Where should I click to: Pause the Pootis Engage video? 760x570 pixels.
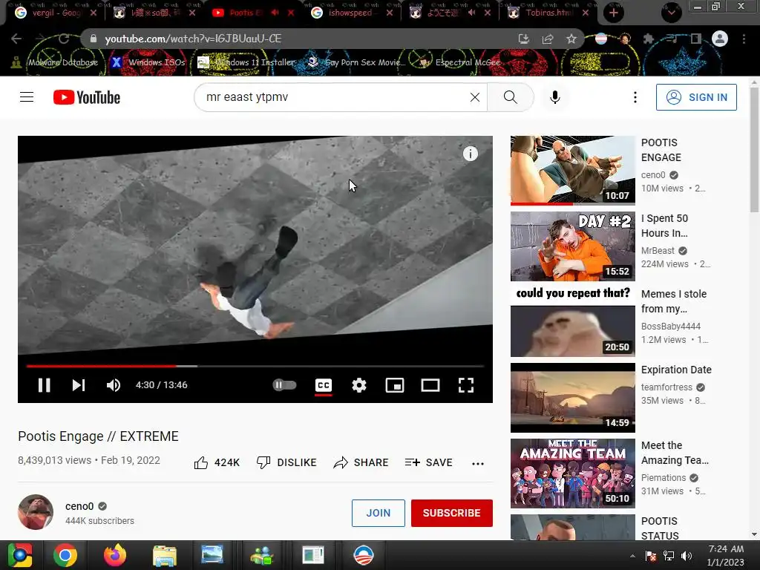44,385
